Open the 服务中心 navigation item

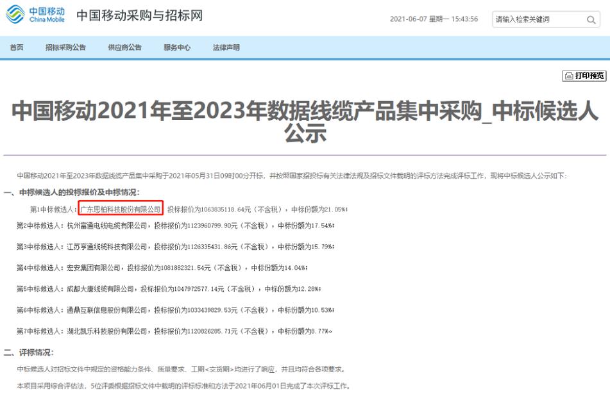tap(177, 47)
